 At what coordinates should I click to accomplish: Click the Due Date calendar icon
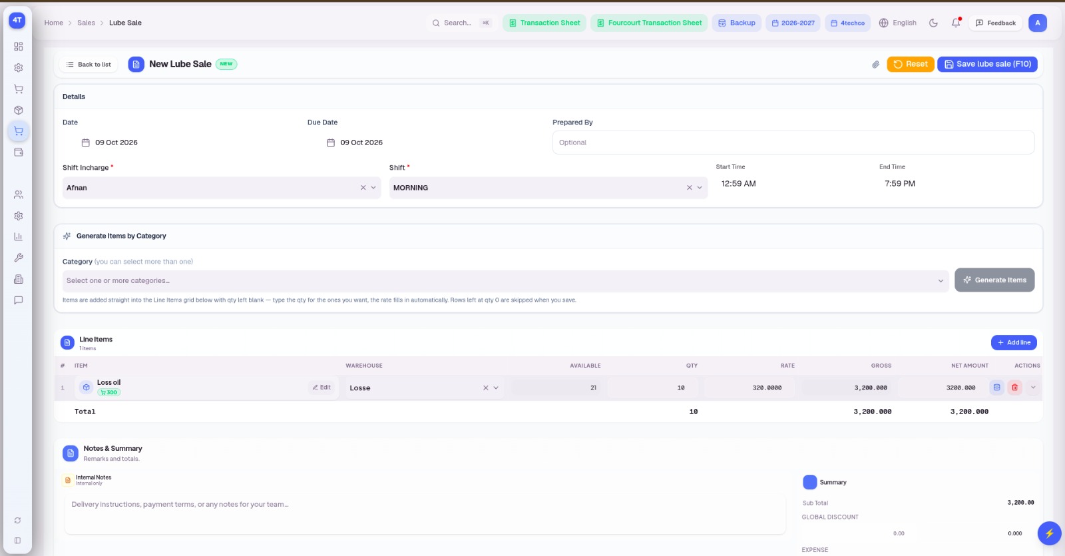(x=331, y=142)
